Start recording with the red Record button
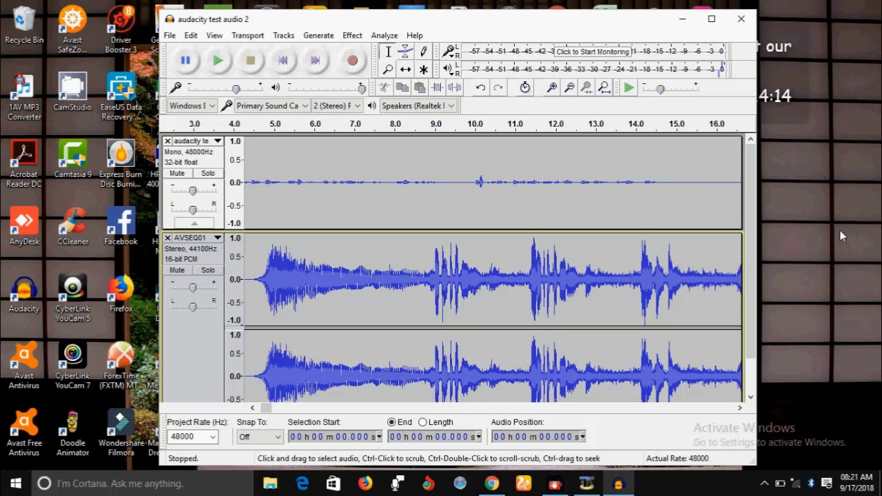Screen dimensions: 882x496 click(352, 61)
